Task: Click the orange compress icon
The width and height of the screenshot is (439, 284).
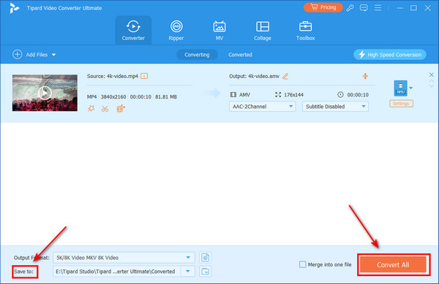Action: 365,76
